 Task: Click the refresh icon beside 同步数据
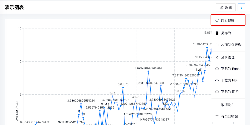pyautogui.click(x=217, y=20)
